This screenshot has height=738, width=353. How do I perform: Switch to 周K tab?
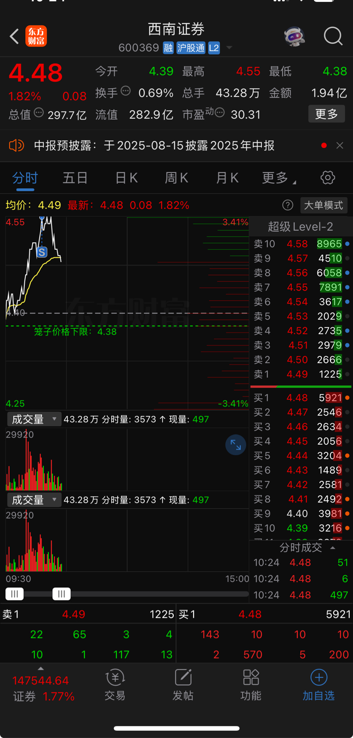click(x=176, y=178)
